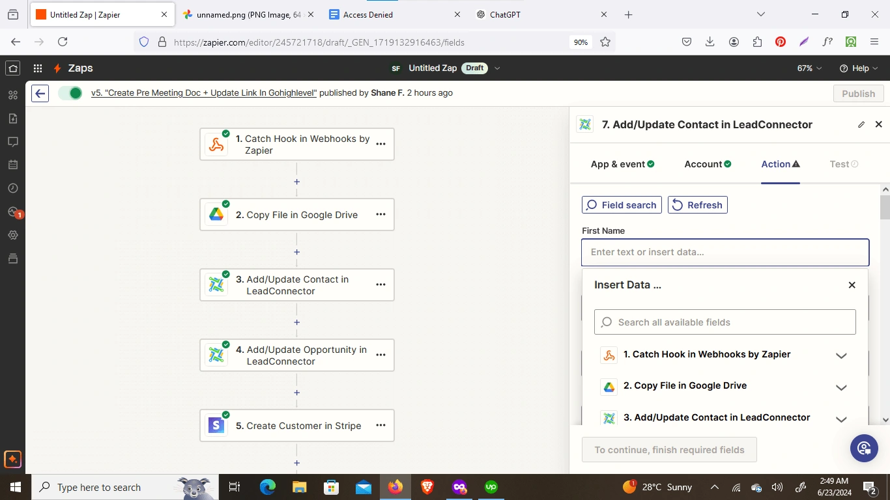Click the back arrow button
Viewport: 890px width, 500px height.
(40, 93)
